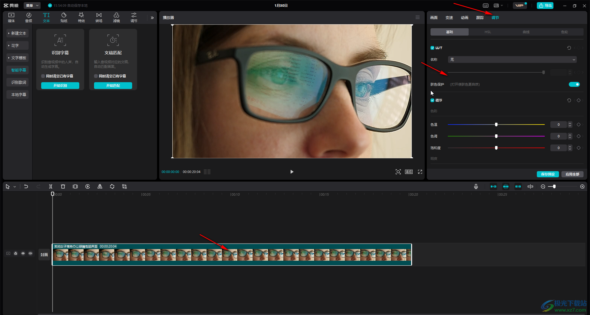This screenshot has height=315, width=590.
Task: Click the 色温 slider handle
Action: (x=496, y=125)
